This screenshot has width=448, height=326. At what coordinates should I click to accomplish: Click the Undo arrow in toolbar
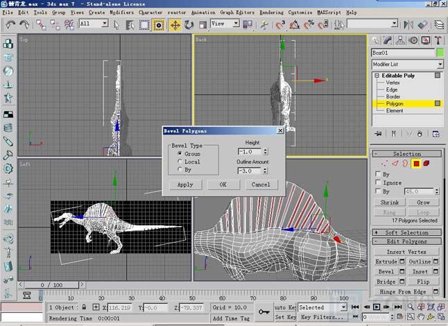click(x=10, y=25)
